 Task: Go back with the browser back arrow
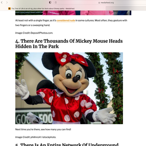click(x=2, y=3)
